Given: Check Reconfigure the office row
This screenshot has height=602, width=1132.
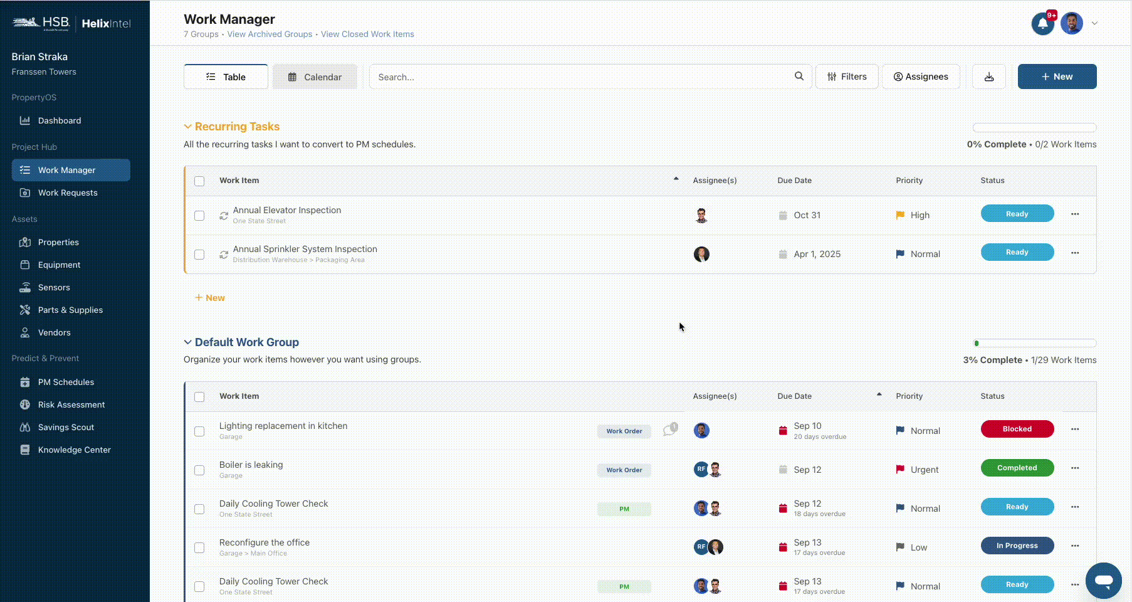Looking at the screenshot, I should click(x=199, y=548).
